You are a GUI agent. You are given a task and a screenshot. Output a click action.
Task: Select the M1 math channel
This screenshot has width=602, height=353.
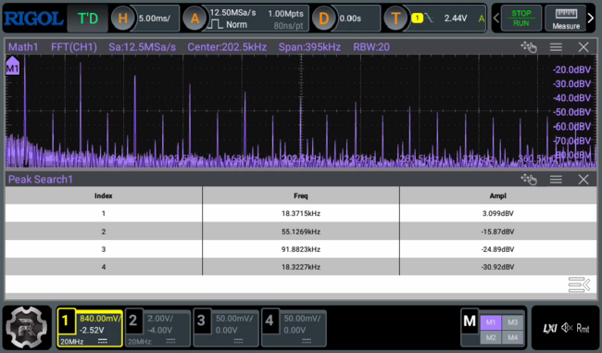click(x=490, y=321)
